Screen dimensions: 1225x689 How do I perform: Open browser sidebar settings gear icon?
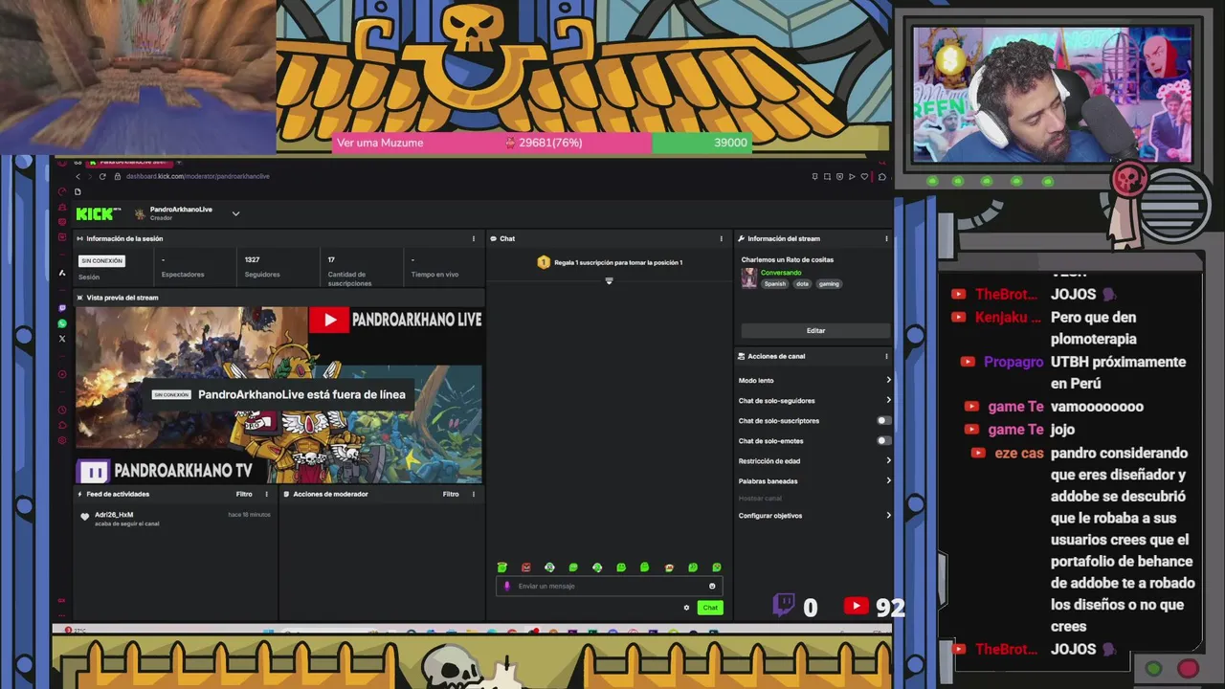[62, 440]
